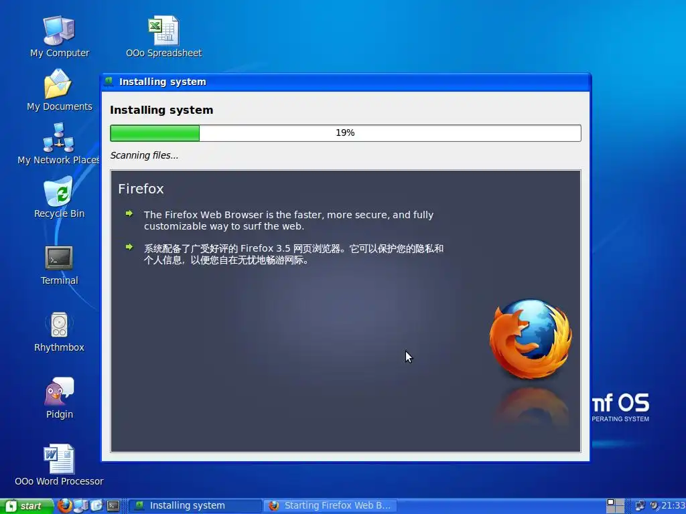The width and height of the screenshot is (686, 514).
Task: Click the second quick-launch icon in taskbar
Action: point(81,506)
